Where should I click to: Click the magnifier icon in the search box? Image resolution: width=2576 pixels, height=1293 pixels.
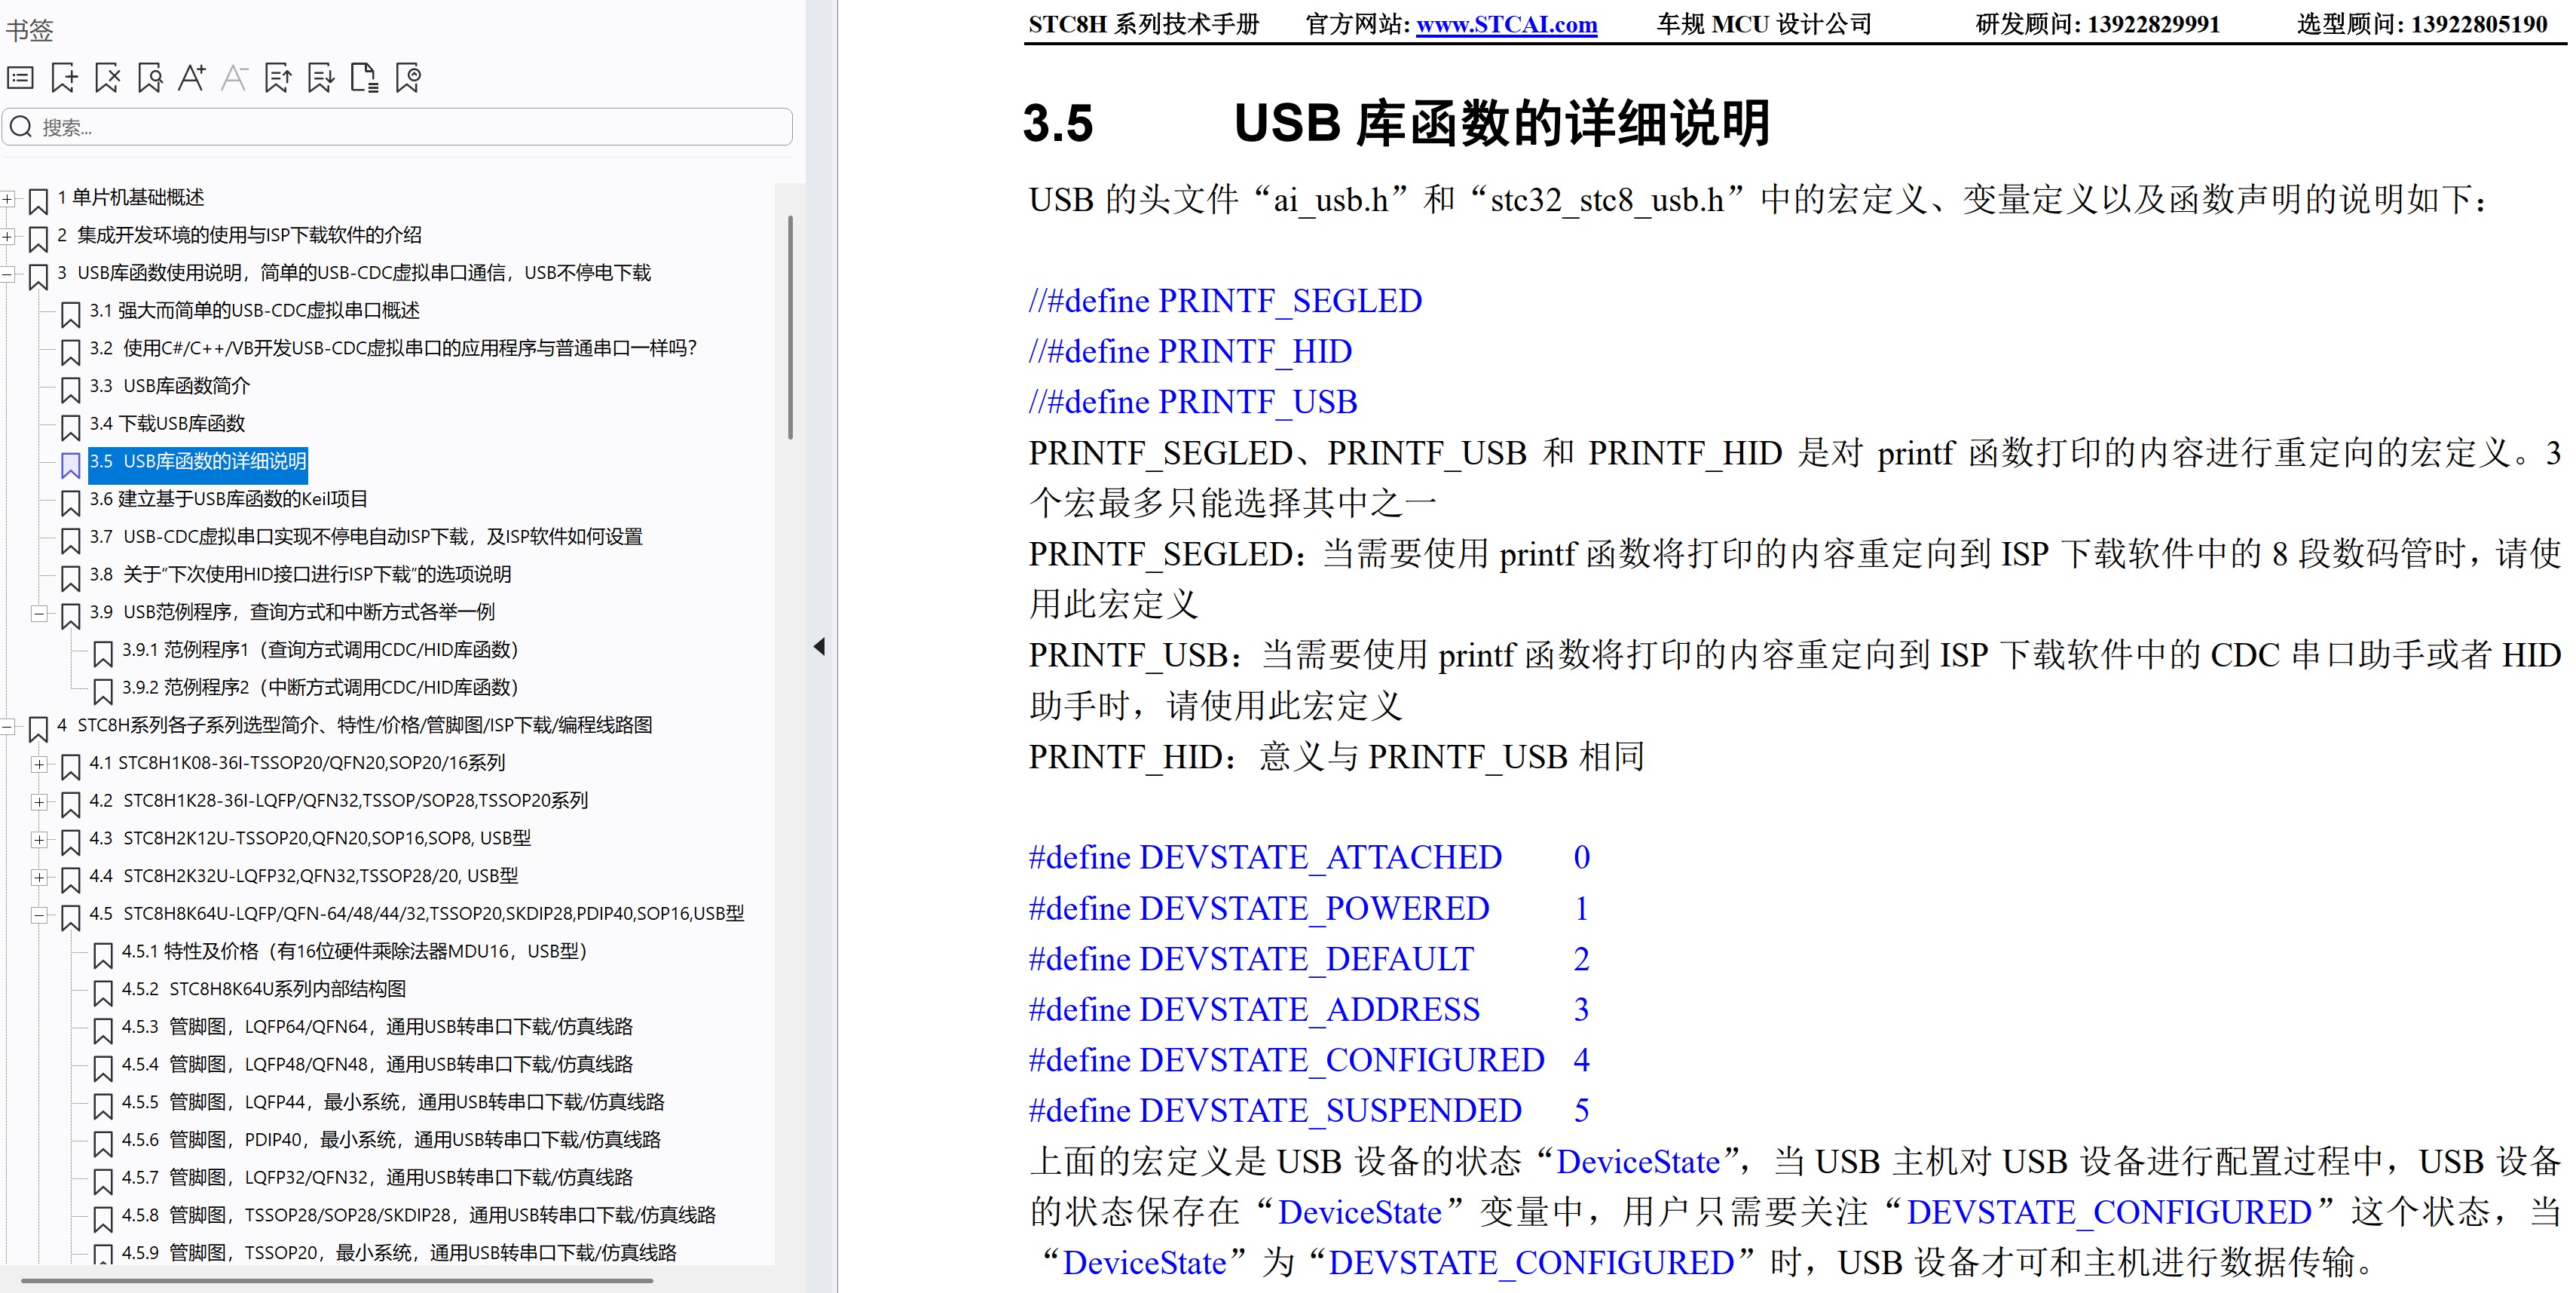point(21,127)
